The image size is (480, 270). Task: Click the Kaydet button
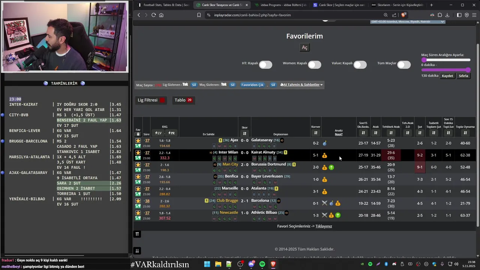click(x=447, y=76)
